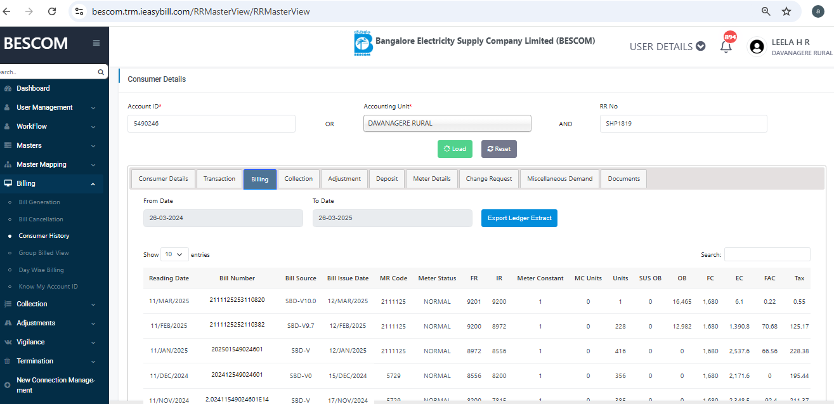The width and height of the screenshot is (834, 404).
Task: Open Group Billed View link
Action: (x=44, y=253)
